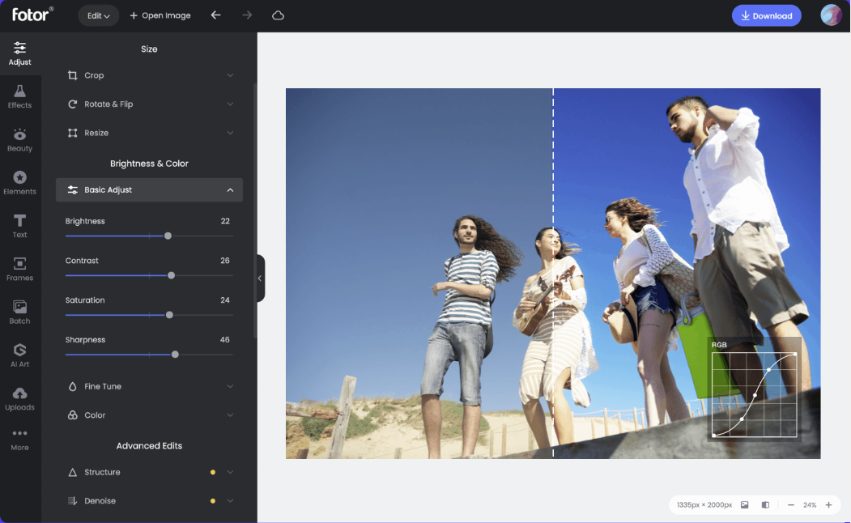Open the Batch tab in sidebar

[x=19, y=313]
